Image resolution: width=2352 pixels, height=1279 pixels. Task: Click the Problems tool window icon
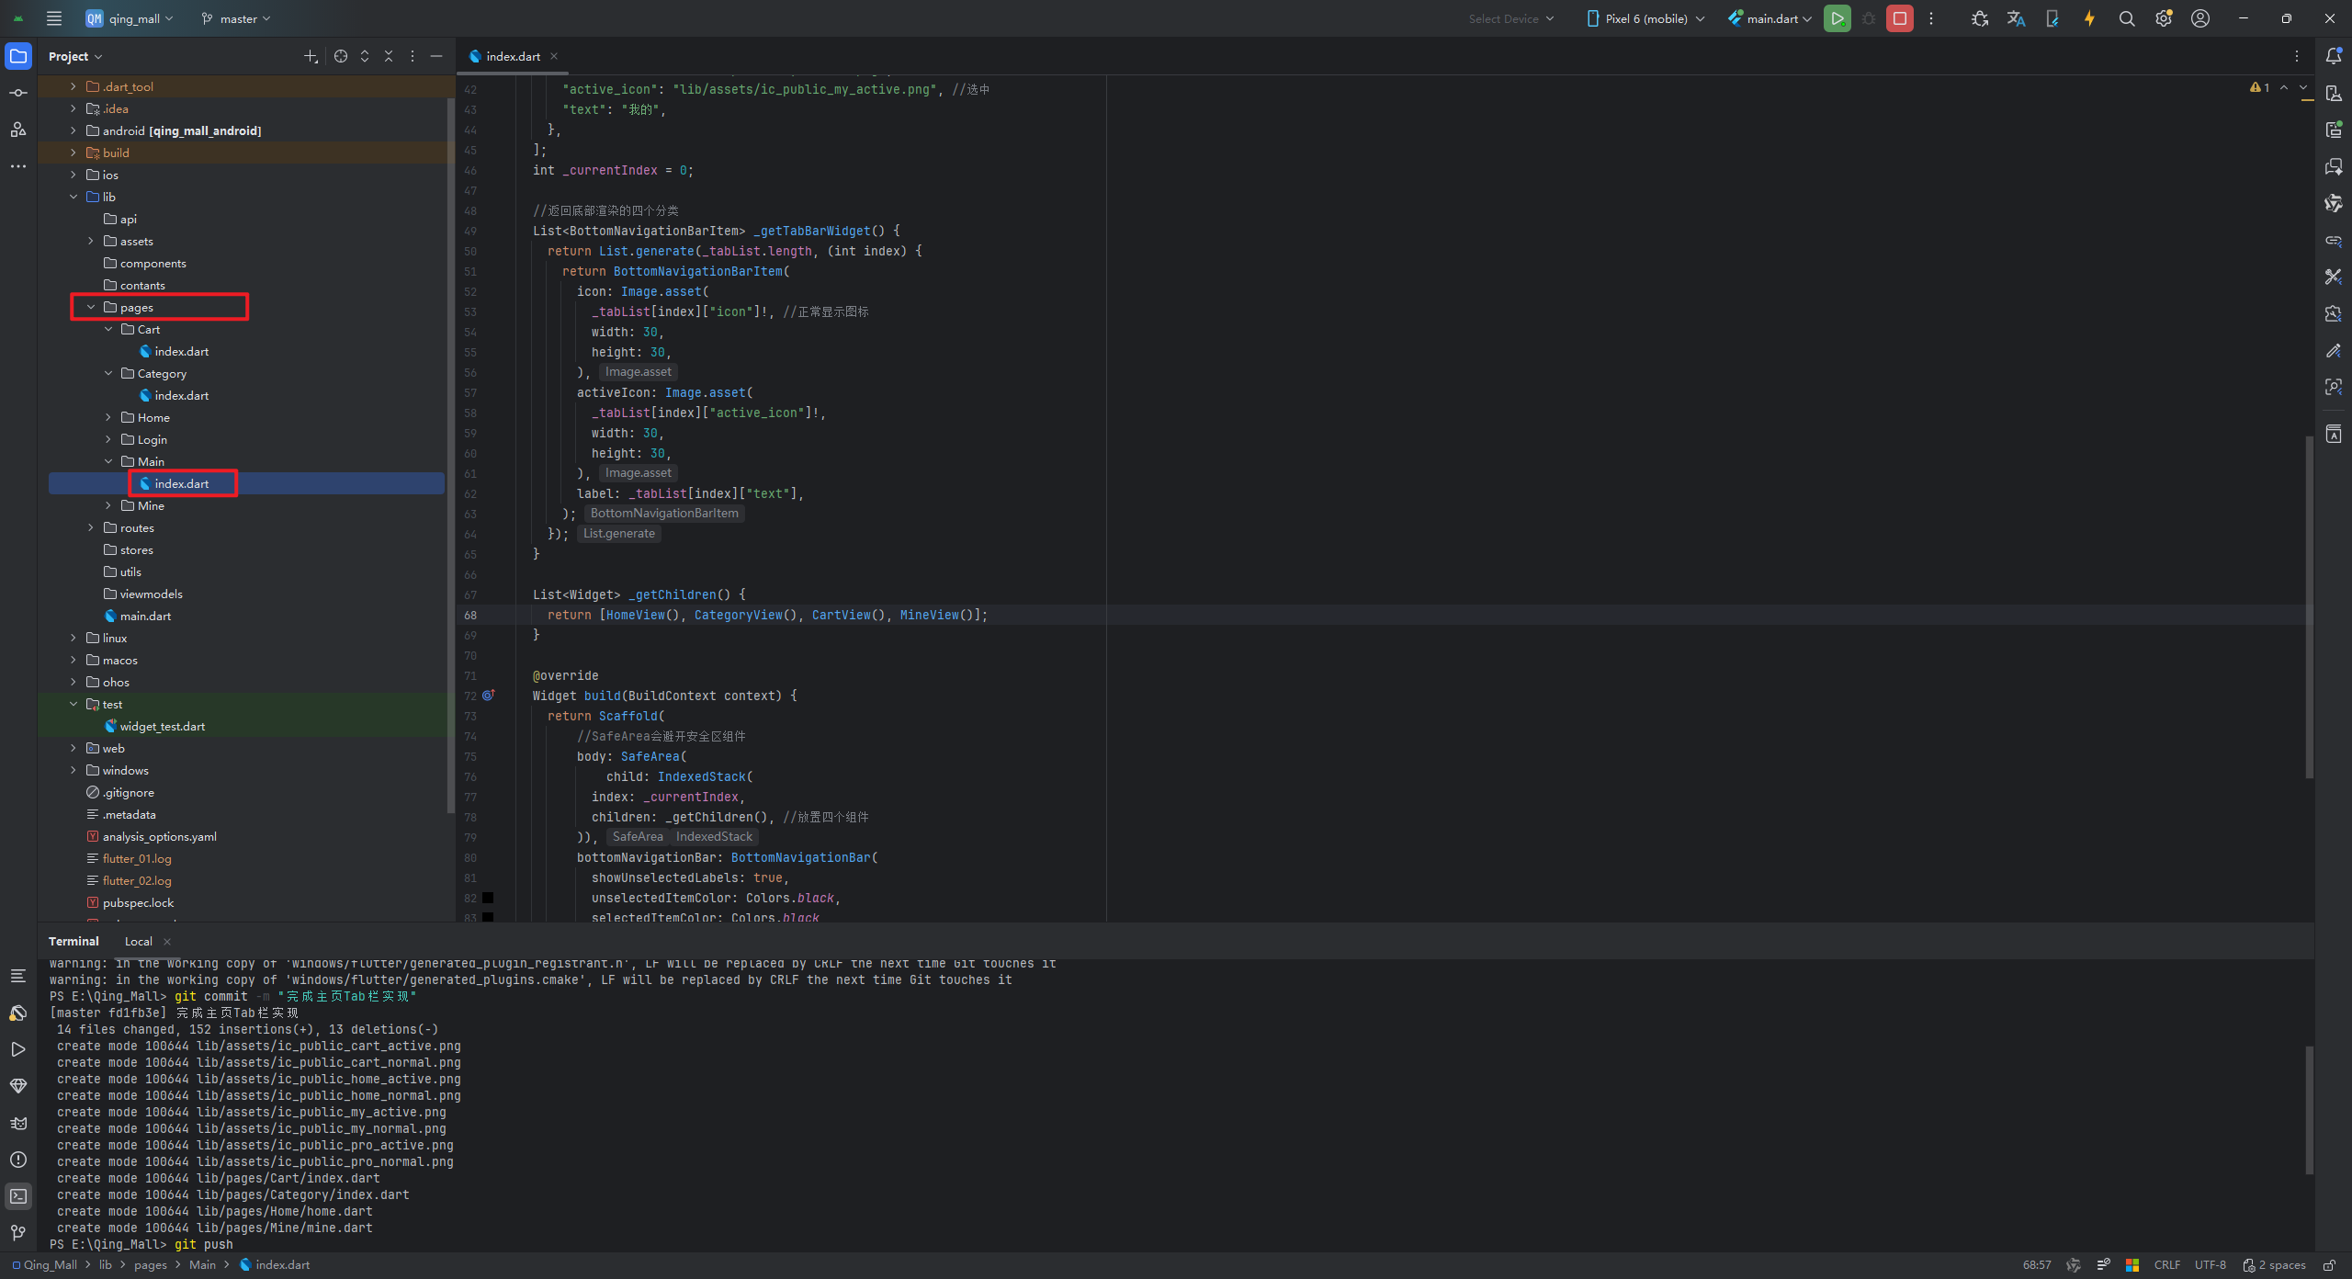click(x=18, y=1160)
